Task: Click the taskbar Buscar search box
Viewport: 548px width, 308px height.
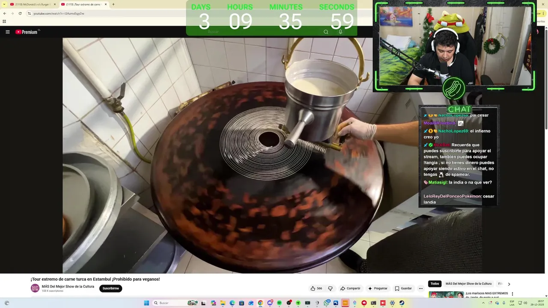Action: pos(176,303)
